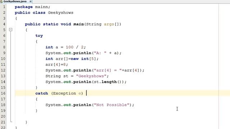Image resolution: width=230 pixels, height=129 pixels.
Task: Click the "Geekyshows" string on line 13
Action: point(91,76)
